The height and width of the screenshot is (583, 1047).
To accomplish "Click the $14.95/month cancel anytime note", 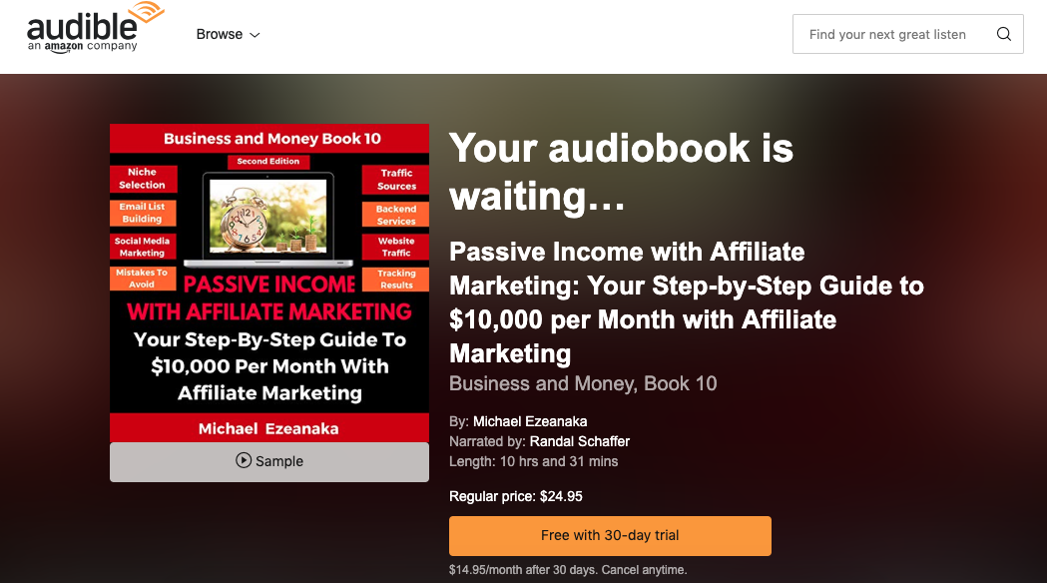I will click(568, 570).
